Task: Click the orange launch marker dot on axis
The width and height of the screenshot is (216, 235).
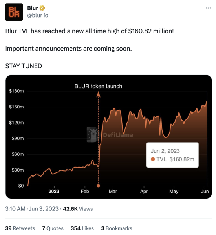Action: [98, 186]
